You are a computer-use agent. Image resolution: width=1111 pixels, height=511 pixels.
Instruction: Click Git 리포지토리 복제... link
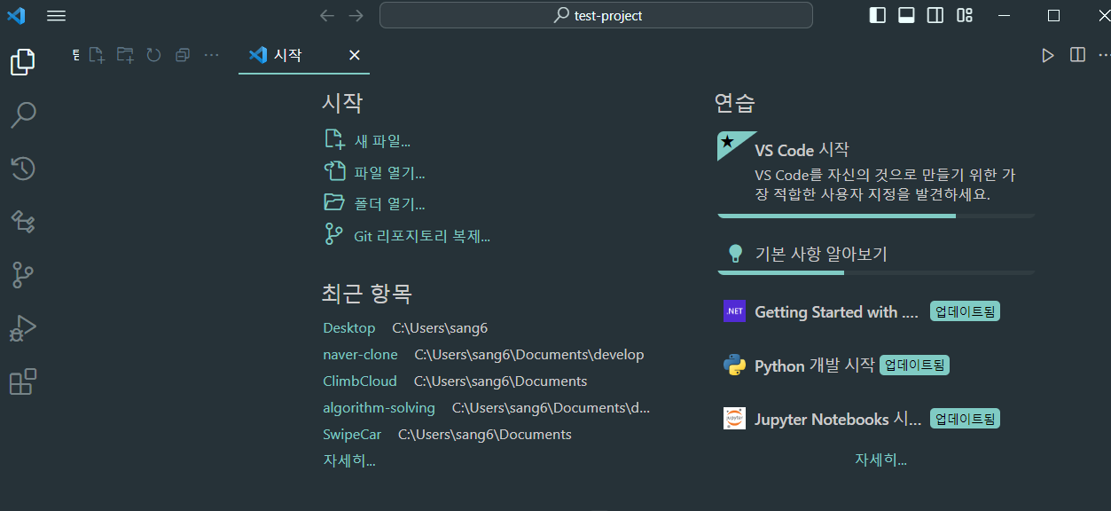tap(422, 236)
